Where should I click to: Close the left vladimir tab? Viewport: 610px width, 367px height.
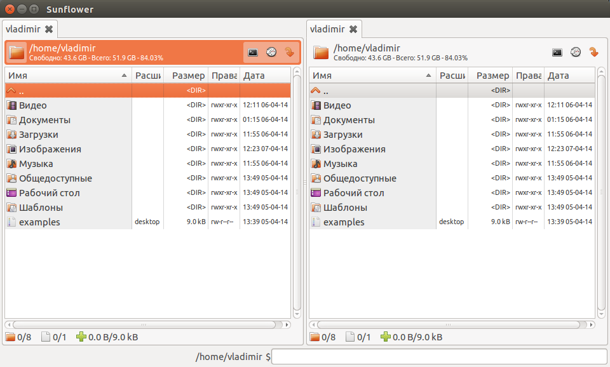[x=49, y=29]
